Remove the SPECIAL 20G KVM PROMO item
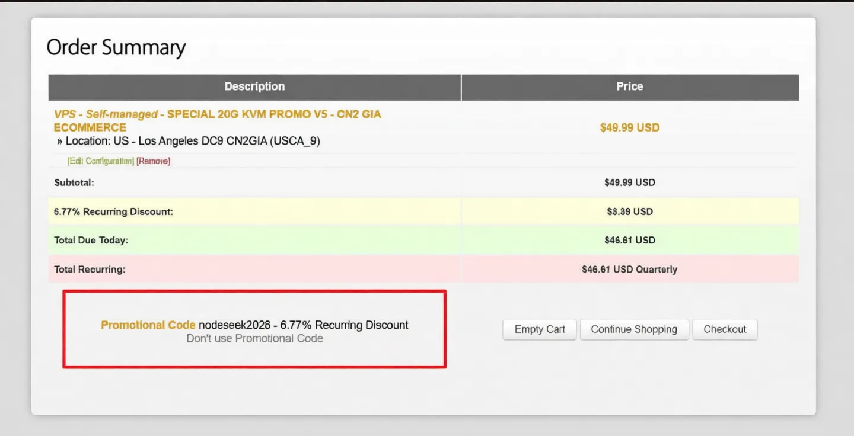Viewport: 854px width, 436px height. (153, 161)
